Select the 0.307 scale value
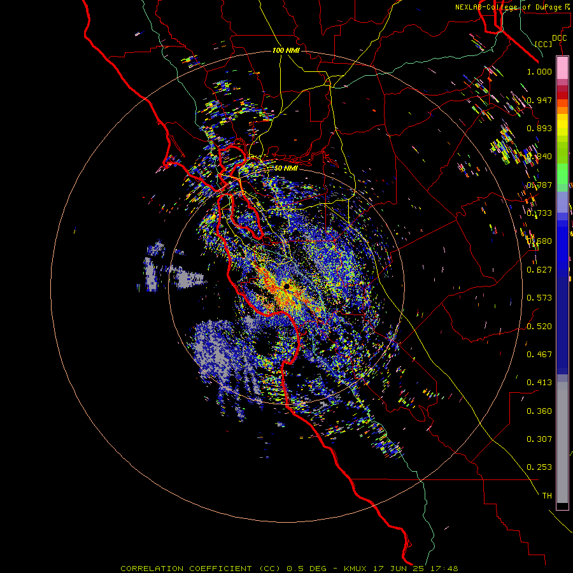The width and height of the screenshot is (573, 573). pyautogui.click(x=539, y=439)
